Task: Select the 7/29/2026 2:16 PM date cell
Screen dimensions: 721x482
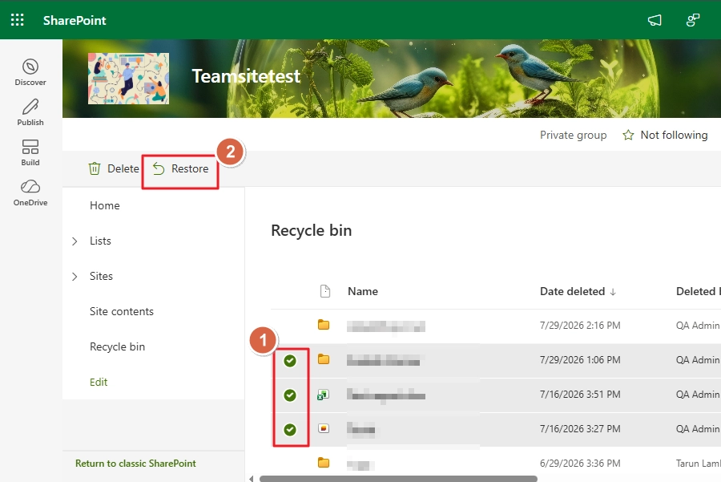Action: [580, 325]
